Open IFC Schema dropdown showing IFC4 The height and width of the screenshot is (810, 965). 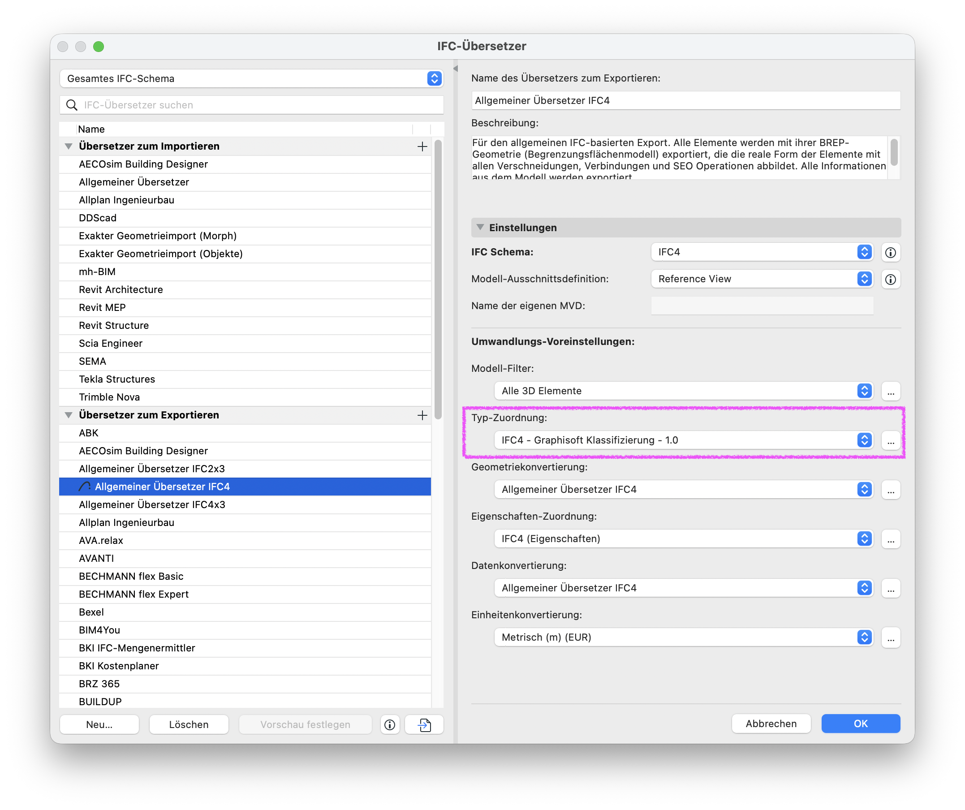762,252
